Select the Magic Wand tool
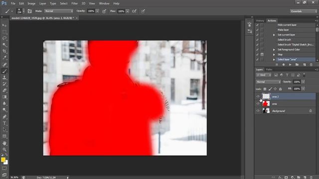 coord(4,45)
